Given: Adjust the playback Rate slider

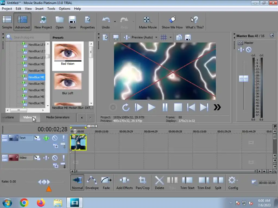Looking at the screenshot, I should [44, 182].
